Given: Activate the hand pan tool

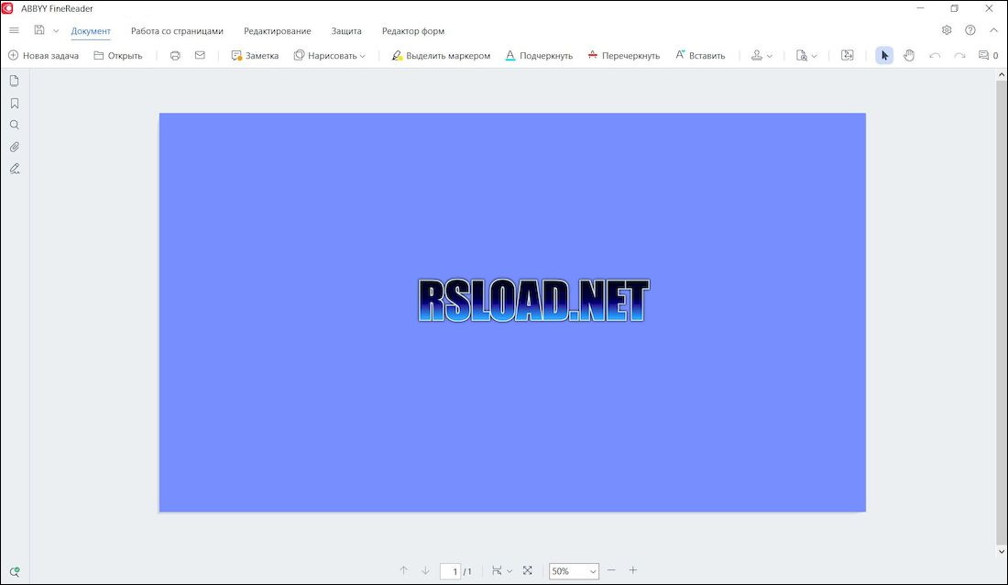Looking at the screenshot, I should (x=908, y=55).
